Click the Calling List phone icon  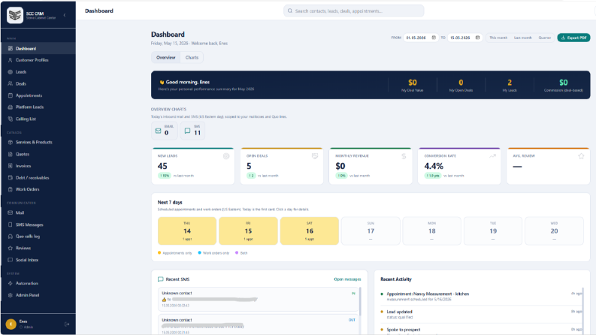pyautogui.click(x=11, y=119)
